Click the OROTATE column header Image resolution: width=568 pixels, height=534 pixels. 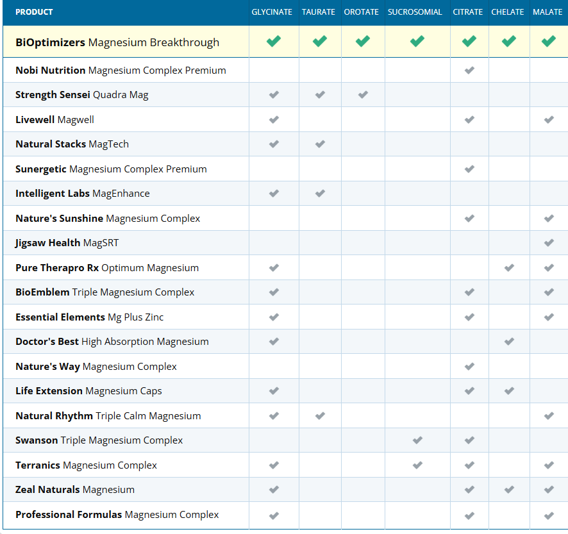[x=362, y=12]
